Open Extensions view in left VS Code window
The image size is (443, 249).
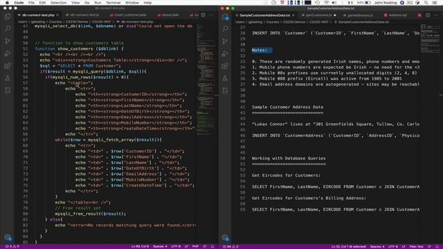point(8,66)
